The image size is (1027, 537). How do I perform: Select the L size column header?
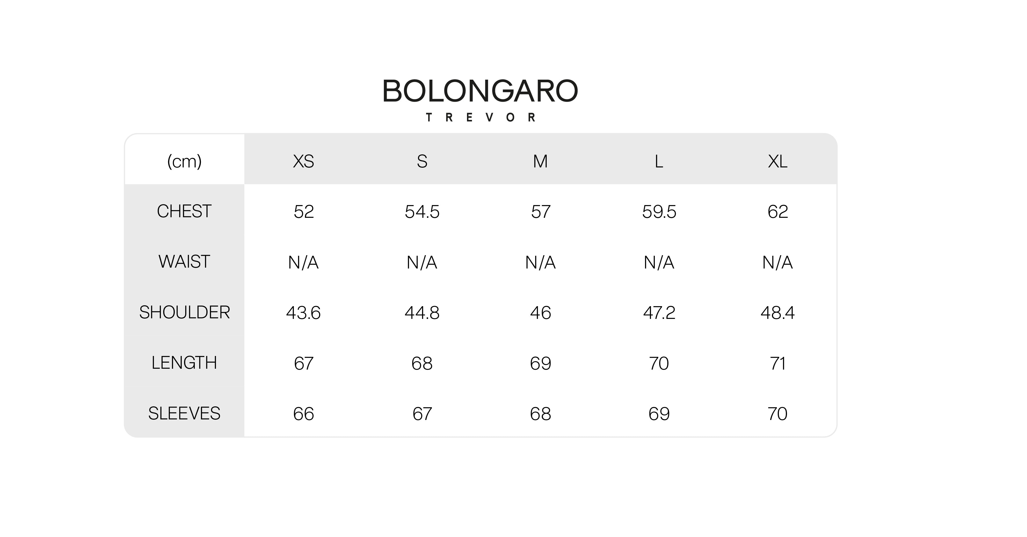pyautogui.click(x=659, y=161)
